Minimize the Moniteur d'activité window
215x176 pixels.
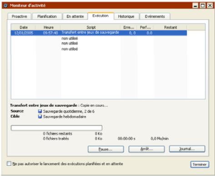tap(195, 5)
